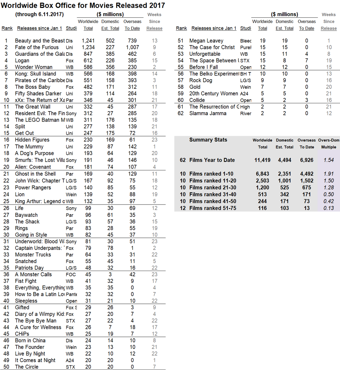This screenshot has height=370, width=340.
Task: Click the title "Worldwide Box Office for Movies Released 2017"
Action: pos(83,5)
